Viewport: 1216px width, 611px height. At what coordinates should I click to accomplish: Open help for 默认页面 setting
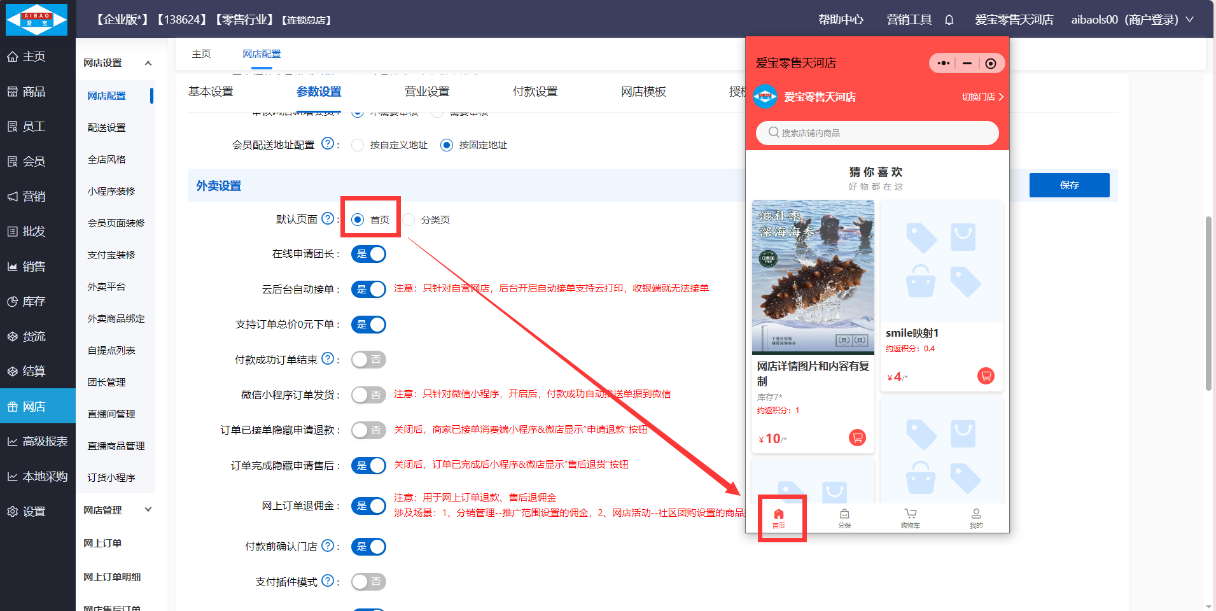coord(328,218)
